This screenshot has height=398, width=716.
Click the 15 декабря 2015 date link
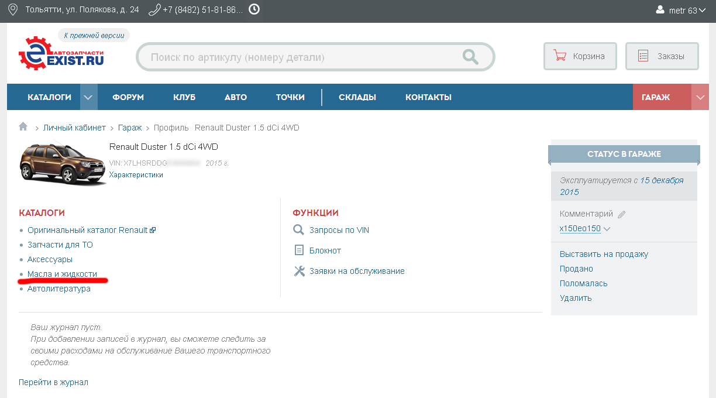click(622, 186)
